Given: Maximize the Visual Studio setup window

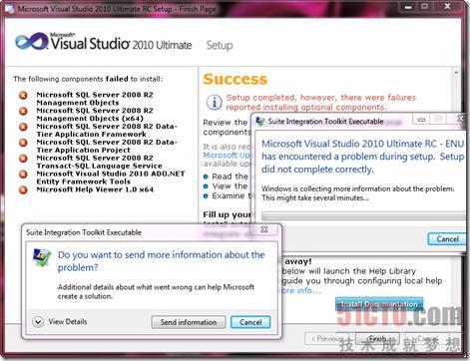Looking at the screenshot, I should [x=425, y=7].
